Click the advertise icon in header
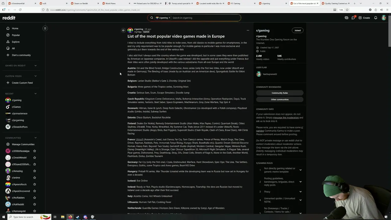 point(346,18)
